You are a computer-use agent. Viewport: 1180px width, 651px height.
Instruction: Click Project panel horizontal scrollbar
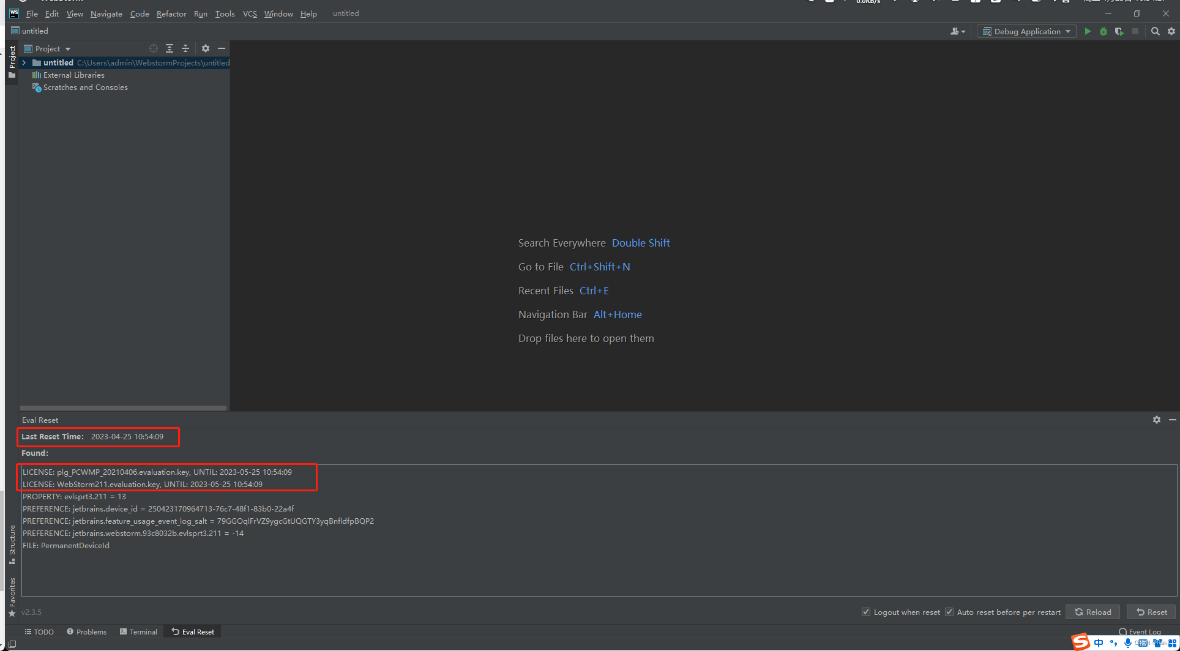123,408
